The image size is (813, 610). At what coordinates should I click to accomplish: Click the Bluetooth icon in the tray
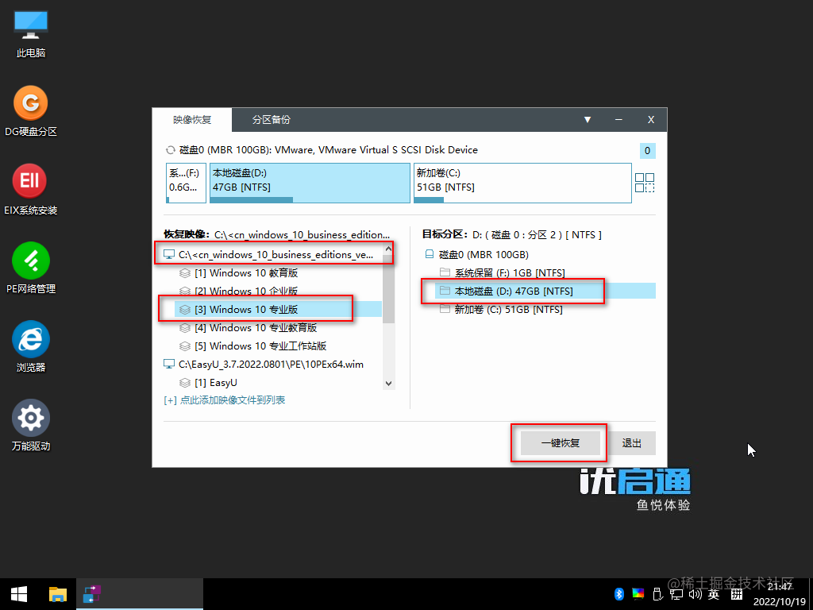coord(619,593)
